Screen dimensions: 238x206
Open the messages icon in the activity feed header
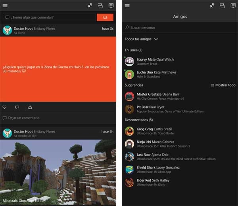coord(111,6)
